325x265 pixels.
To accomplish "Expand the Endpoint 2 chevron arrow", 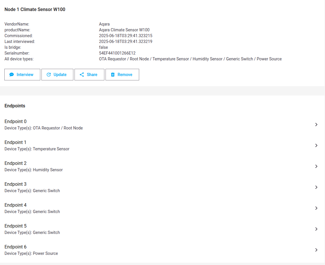I will (316, 166).
